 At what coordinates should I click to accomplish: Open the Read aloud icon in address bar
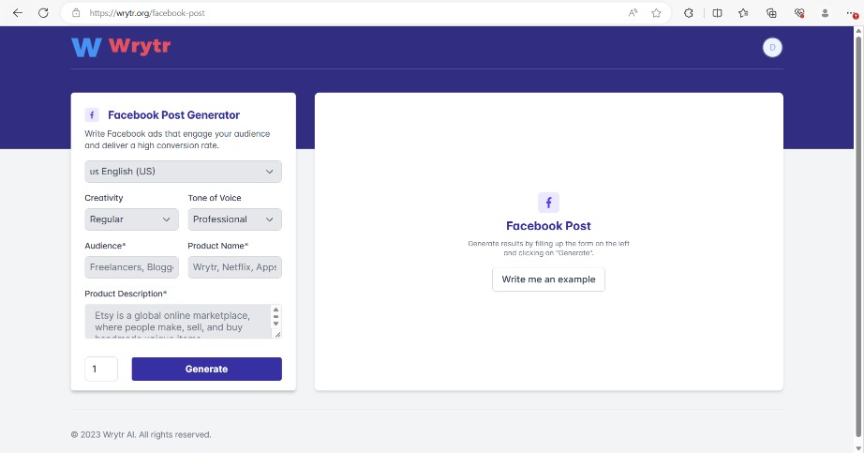pos(633,13)
